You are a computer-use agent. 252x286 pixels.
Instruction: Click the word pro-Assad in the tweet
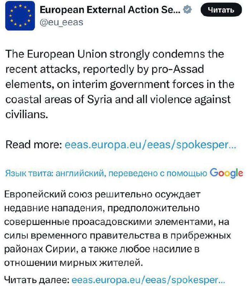(183, 69)
